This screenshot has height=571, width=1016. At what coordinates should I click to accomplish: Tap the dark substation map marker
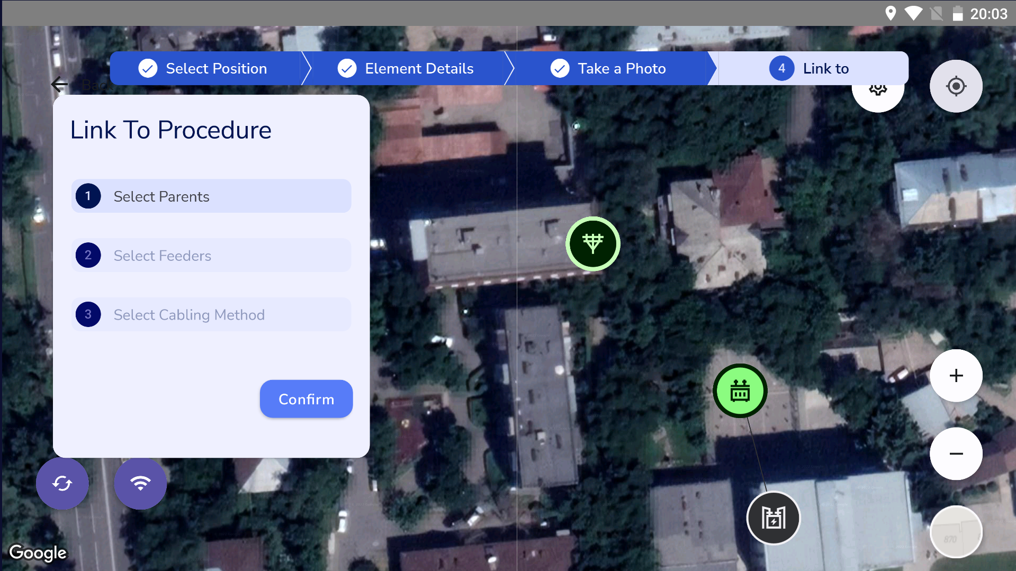coord(773,518)
